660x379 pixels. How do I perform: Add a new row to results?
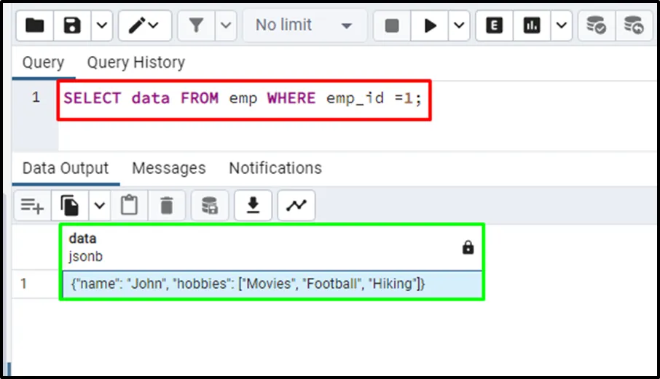(32, 207)
